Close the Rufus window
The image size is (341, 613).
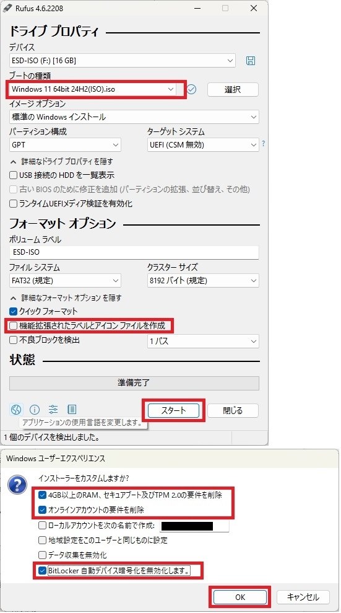pos(254,8)
